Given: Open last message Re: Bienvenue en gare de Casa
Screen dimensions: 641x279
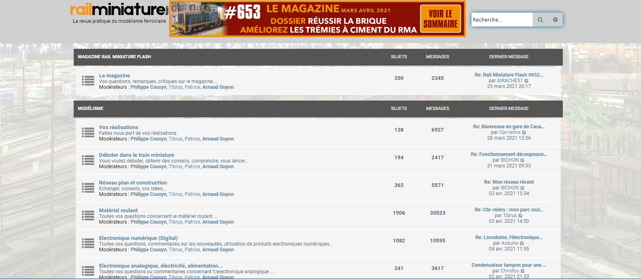Looking at the screenshot, I should [x=509, y=127].
